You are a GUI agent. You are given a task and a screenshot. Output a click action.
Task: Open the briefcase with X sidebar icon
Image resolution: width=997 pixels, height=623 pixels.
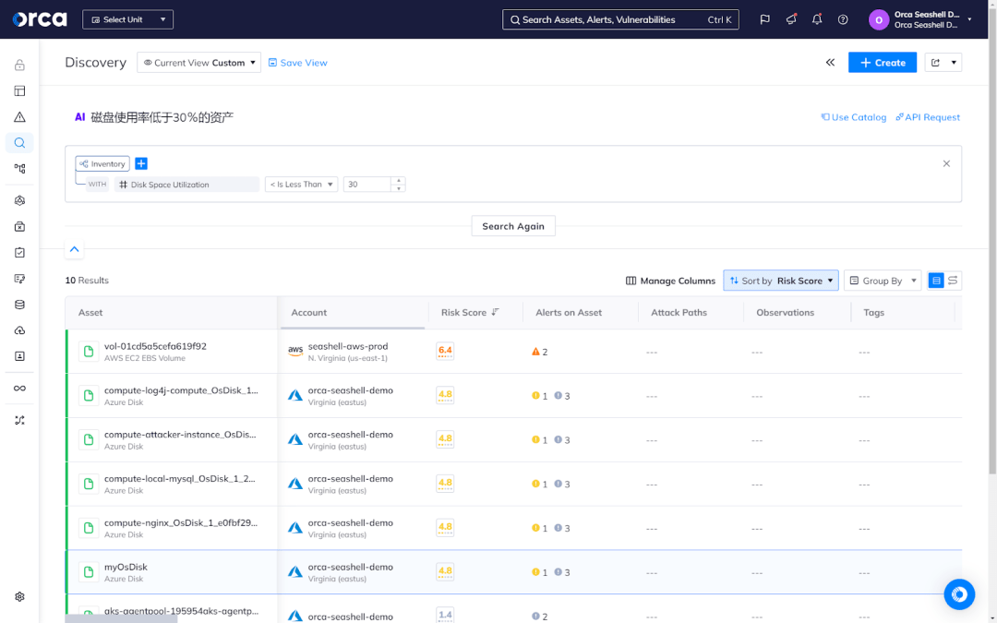pyautogui.click(x=19, y=227)
